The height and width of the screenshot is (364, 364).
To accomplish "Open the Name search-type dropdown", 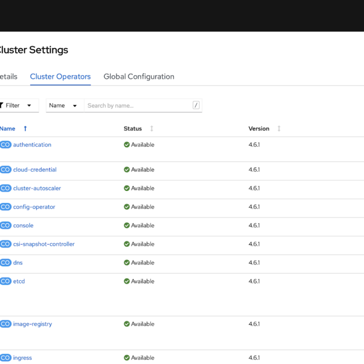I will click(x=65, y=105).
